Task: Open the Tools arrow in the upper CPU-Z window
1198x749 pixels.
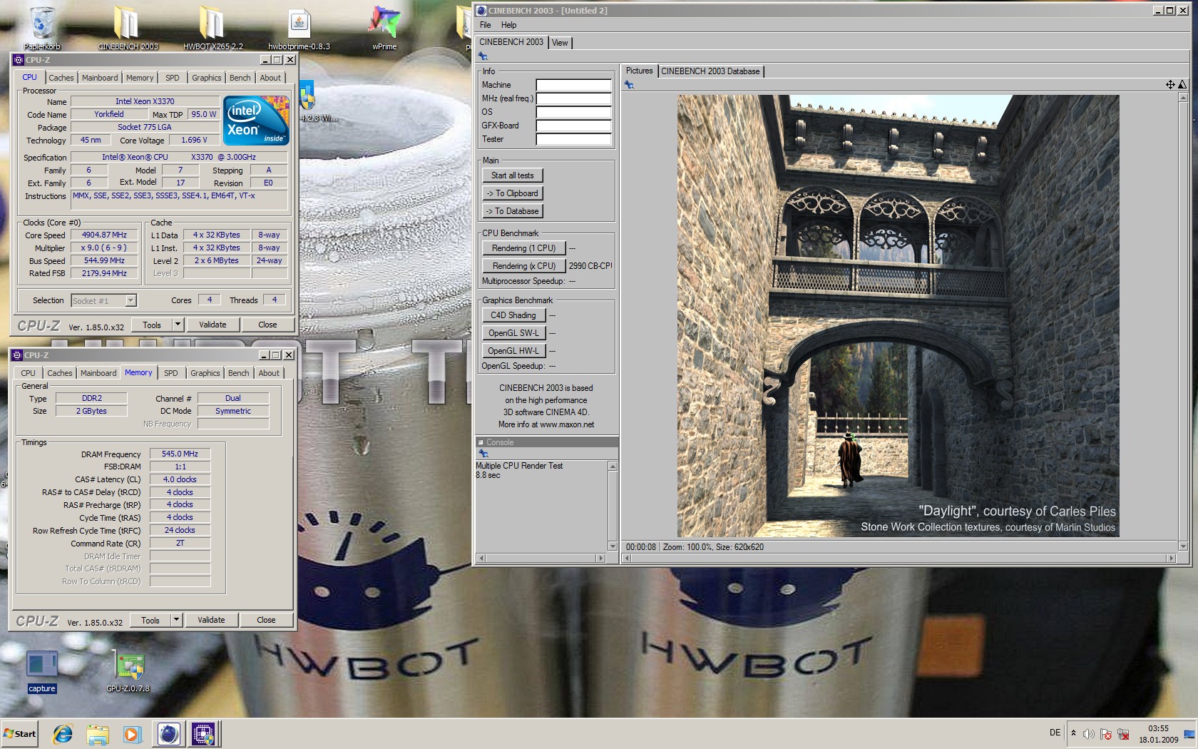Action: click(x=178, y=325)
